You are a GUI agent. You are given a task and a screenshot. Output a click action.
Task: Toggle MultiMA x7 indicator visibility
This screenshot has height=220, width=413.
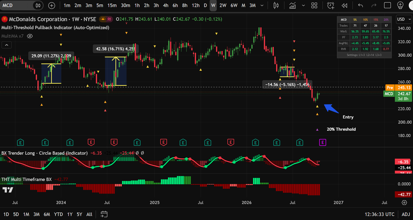click(x=30, y=36)
